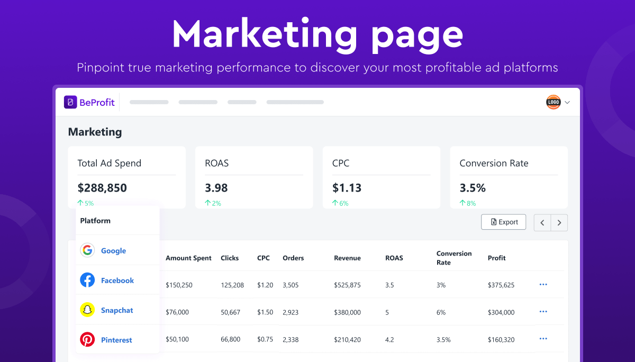The image size is (635, 362).
Task: Click the CPC metric card
Action: (381, 177)
